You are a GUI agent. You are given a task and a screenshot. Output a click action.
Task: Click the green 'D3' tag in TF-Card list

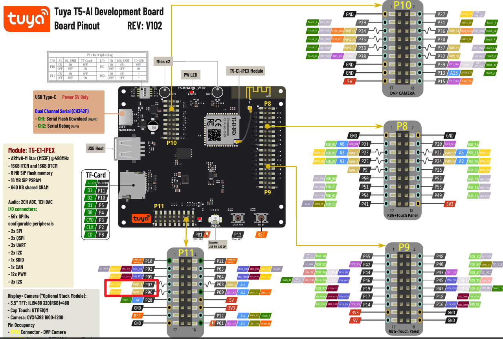pos(90,191)
